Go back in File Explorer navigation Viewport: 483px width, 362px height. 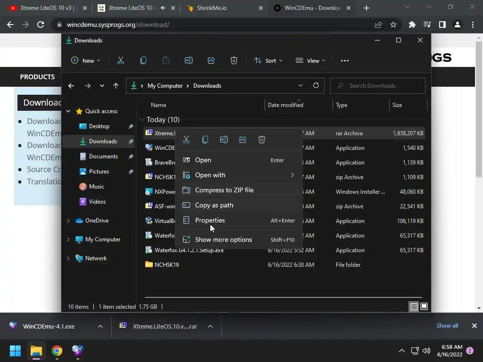[71, 86]
